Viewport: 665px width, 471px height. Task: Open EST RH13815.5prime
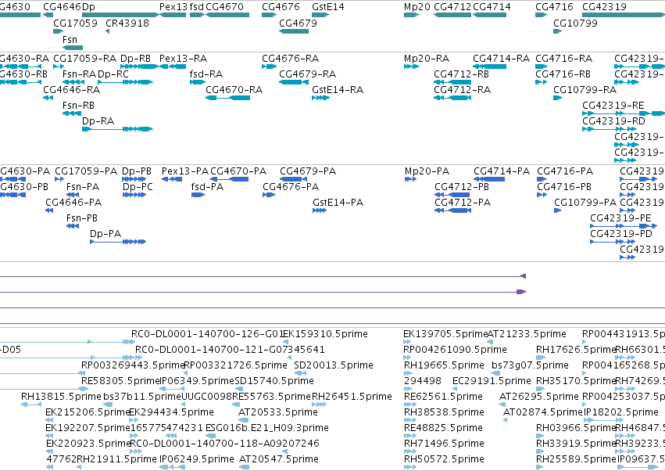62,397
